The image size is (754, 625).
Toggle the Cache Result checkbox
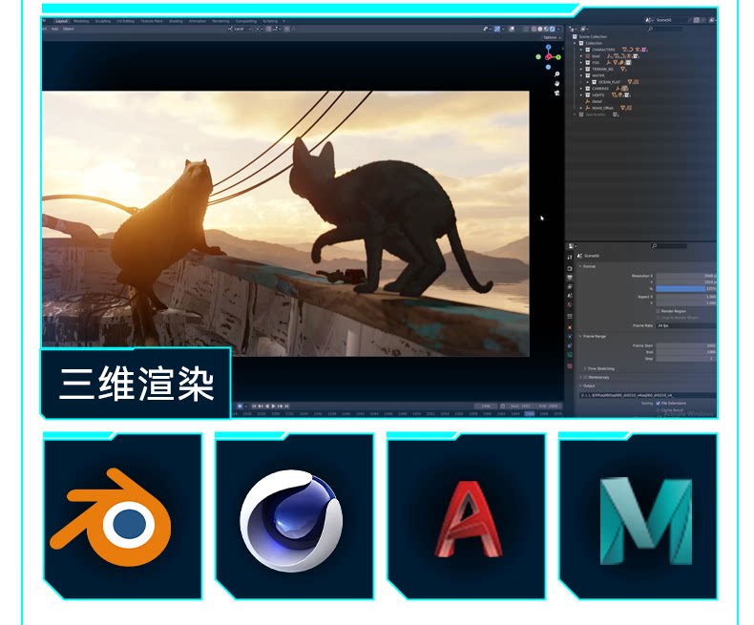coord(658,410)
